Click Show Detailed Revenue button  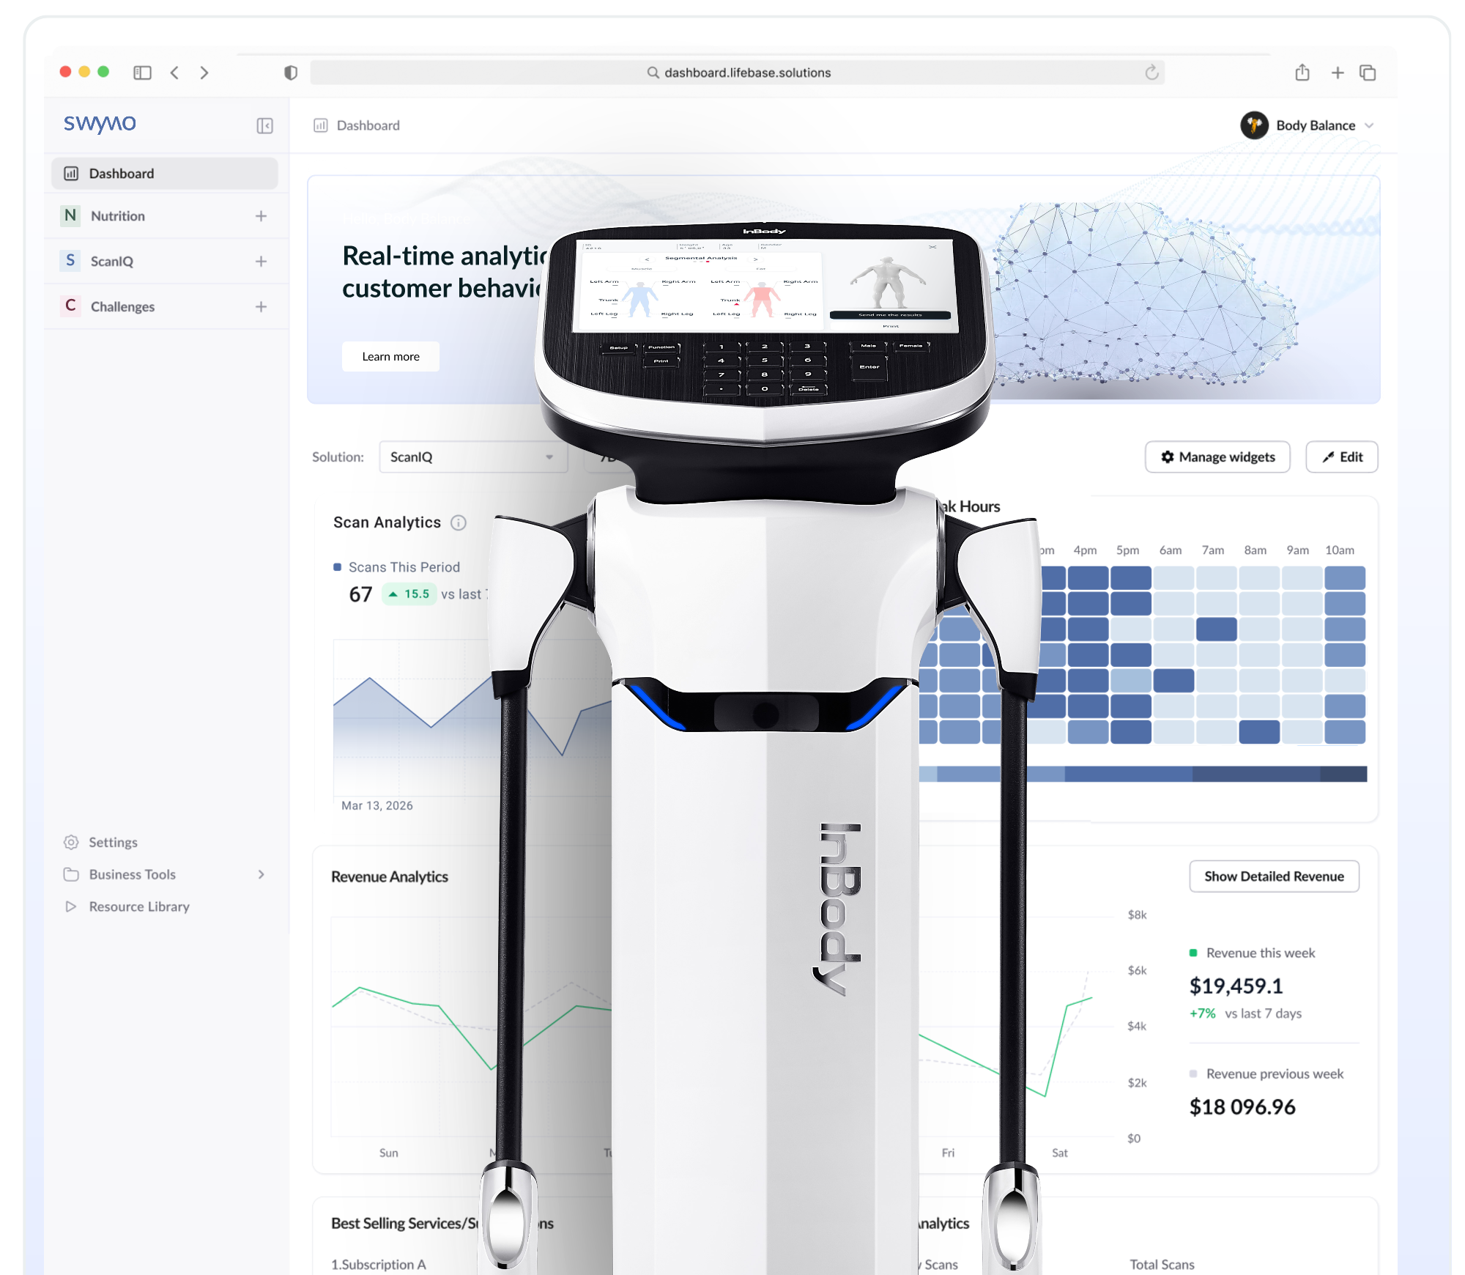(x=1275, y=877)
